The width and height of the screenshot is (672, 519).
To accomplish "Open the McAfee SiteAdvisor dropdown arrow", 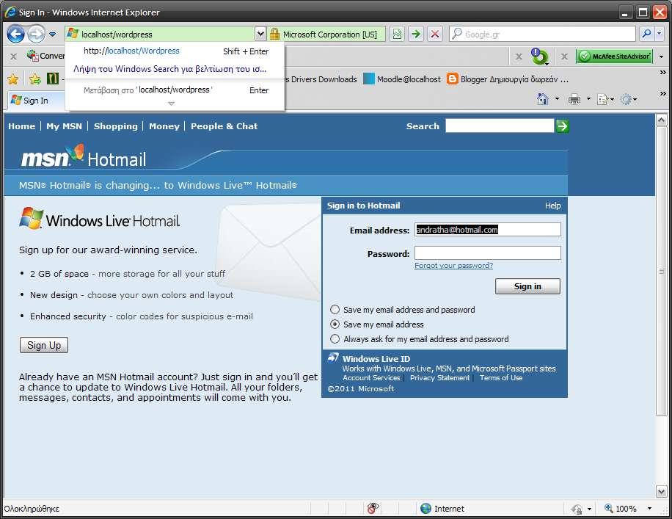I will coord(661,57).
